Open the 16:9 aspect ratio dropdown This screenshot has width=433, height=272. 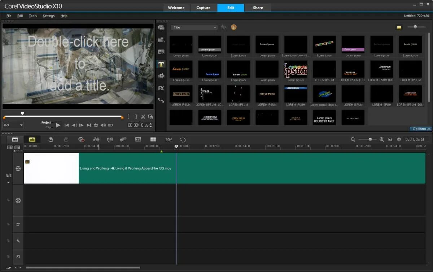13,125
